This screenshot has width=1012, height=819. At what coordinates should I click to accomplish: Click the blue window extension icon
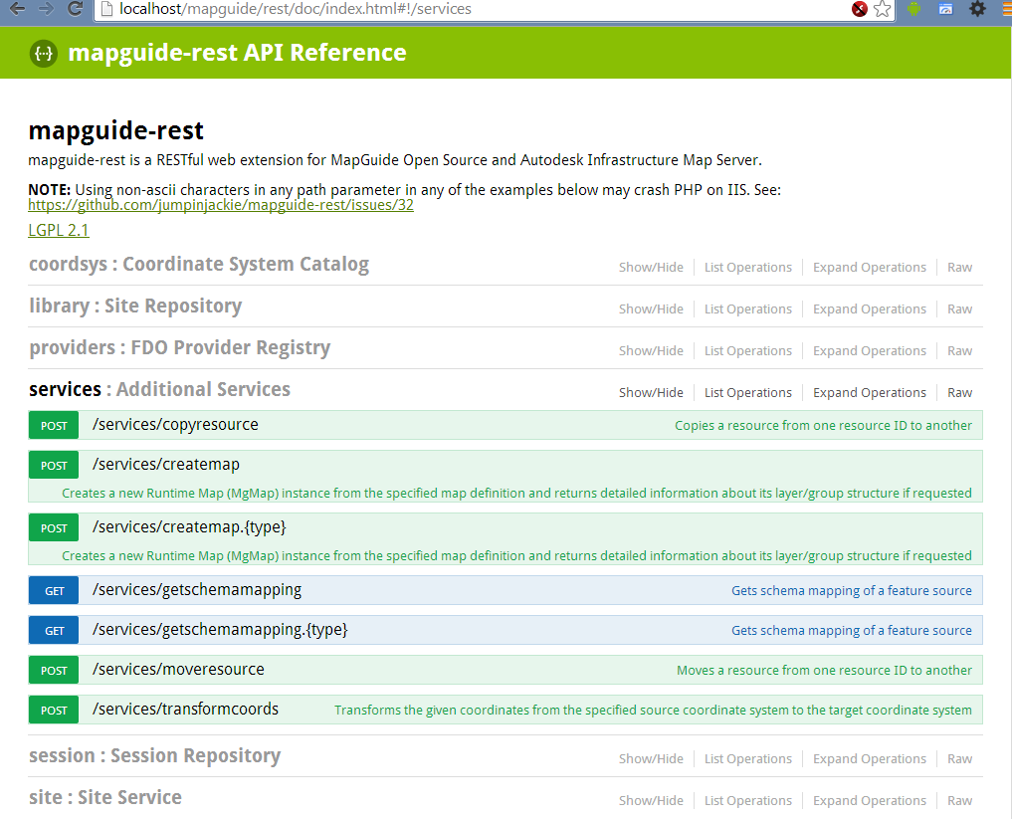(945, 9)
